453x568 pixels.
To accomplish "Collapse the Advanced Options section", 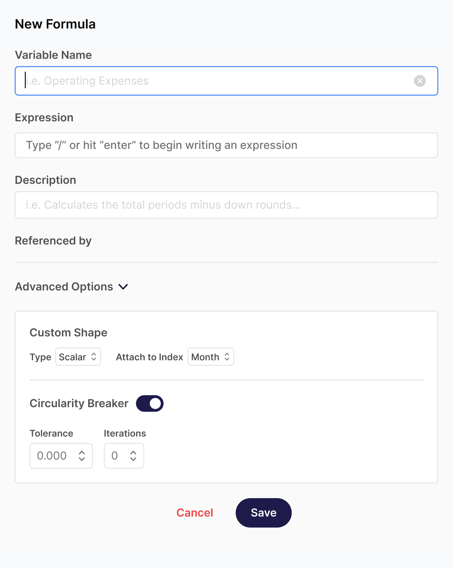I will pos(72,287).
